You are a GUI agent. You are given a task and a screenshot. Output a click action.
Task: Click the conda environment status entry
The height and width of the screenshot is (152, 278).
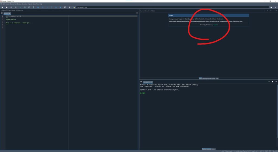(242, 151)
